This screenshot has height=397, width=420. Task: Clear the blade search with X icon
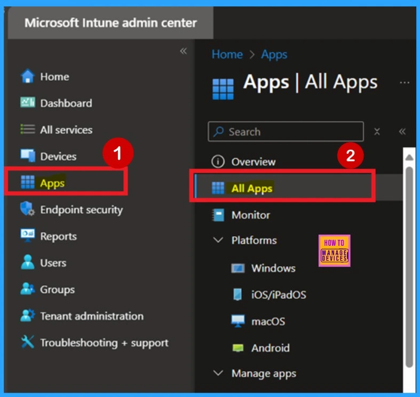377,131
